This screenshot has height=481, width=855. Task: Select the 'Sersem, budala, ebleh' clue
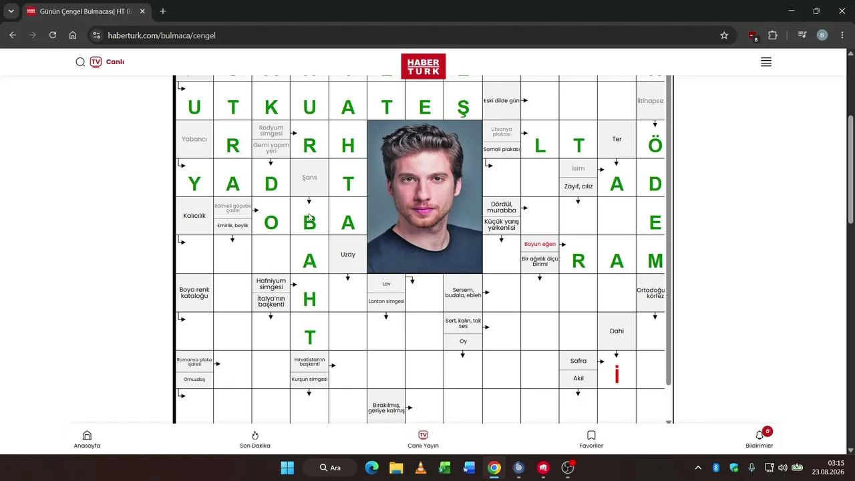point(463,293)
